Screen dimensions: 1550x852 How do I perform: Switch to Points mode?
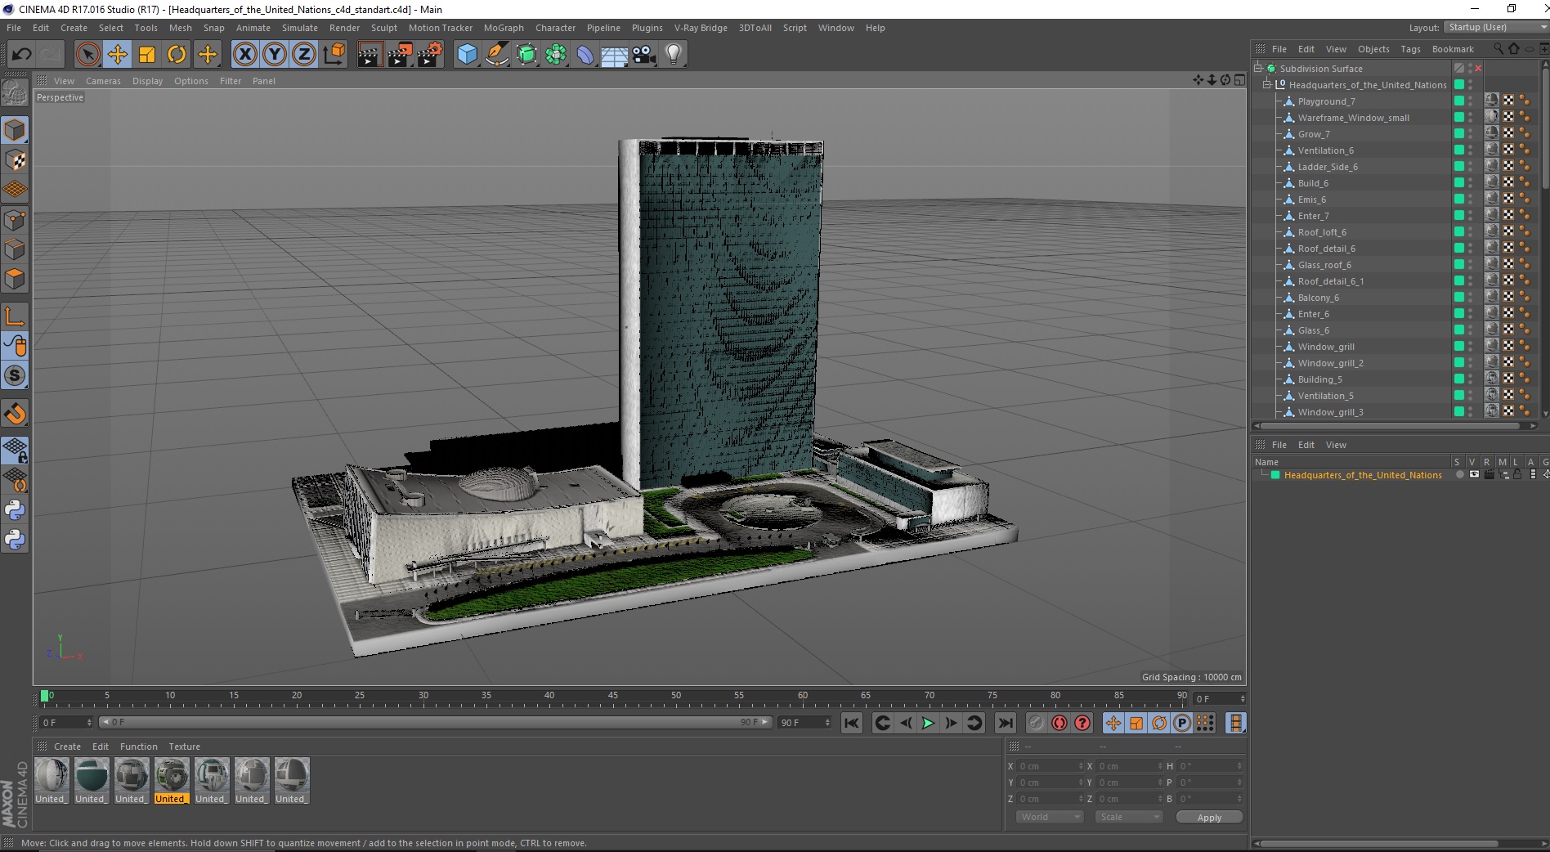(15, 220)
